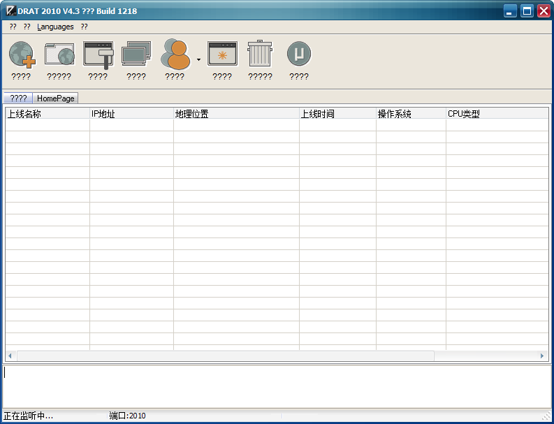Click the trash can toolbar icon
Viewport: 554px width, 424px height.
[260, 54]
